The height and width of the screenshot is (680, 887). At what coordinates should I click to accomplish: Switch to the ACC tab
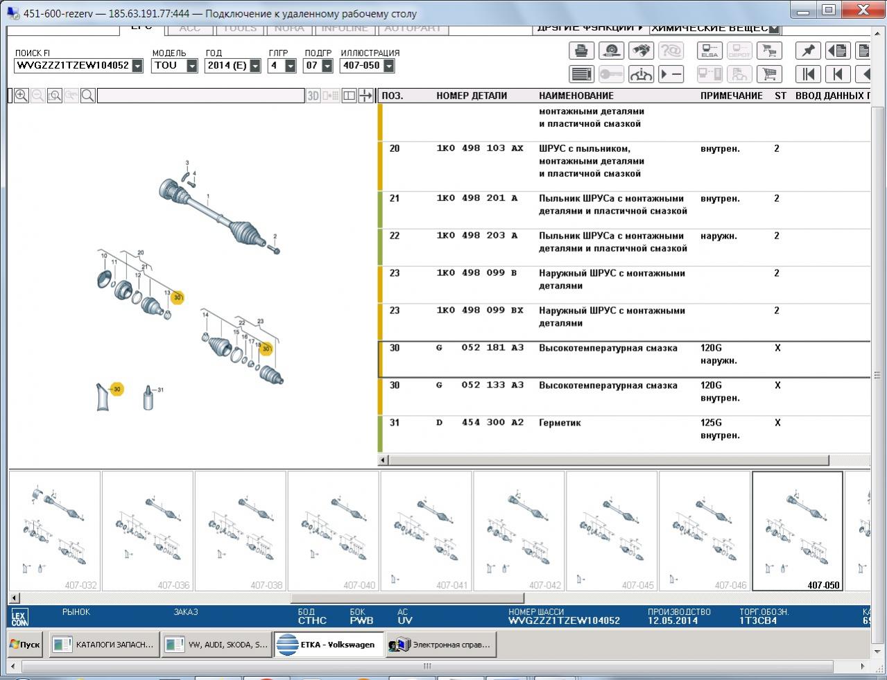point(189,28)
